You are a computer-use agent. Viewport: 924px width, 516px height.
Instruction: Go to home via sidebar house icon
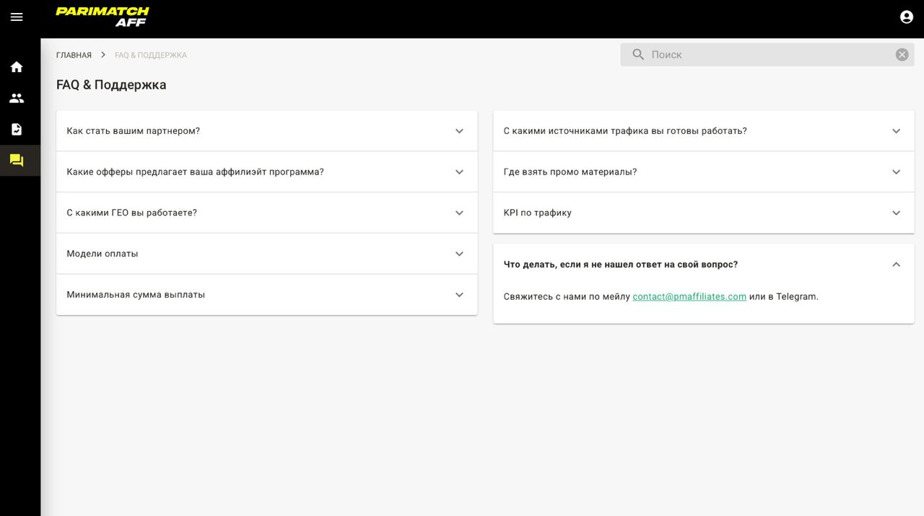pyautogui.click(x=17, y=67)
